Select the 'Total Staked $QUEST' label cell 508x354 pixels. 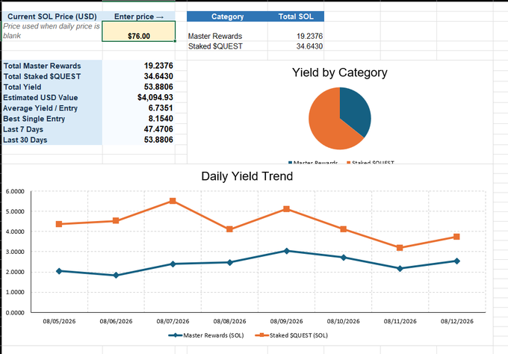pyautogui.click(x=52, y=76)
